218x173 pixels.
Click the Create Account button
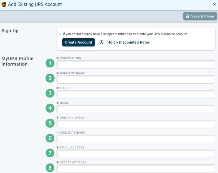[78, 42]
